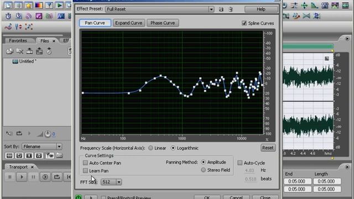This screenshot has width=354, height=199.
Task: Click the close file icon in Files panel
Action: [x=20, y=51]
